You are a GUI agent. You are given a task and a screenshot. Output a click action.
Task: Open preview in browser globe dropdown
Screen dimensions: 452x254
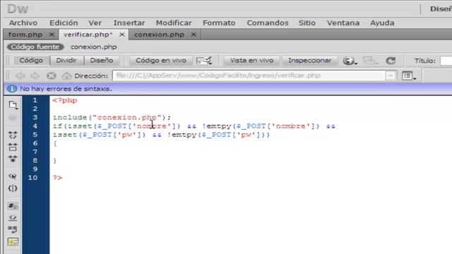pos(350,61)
